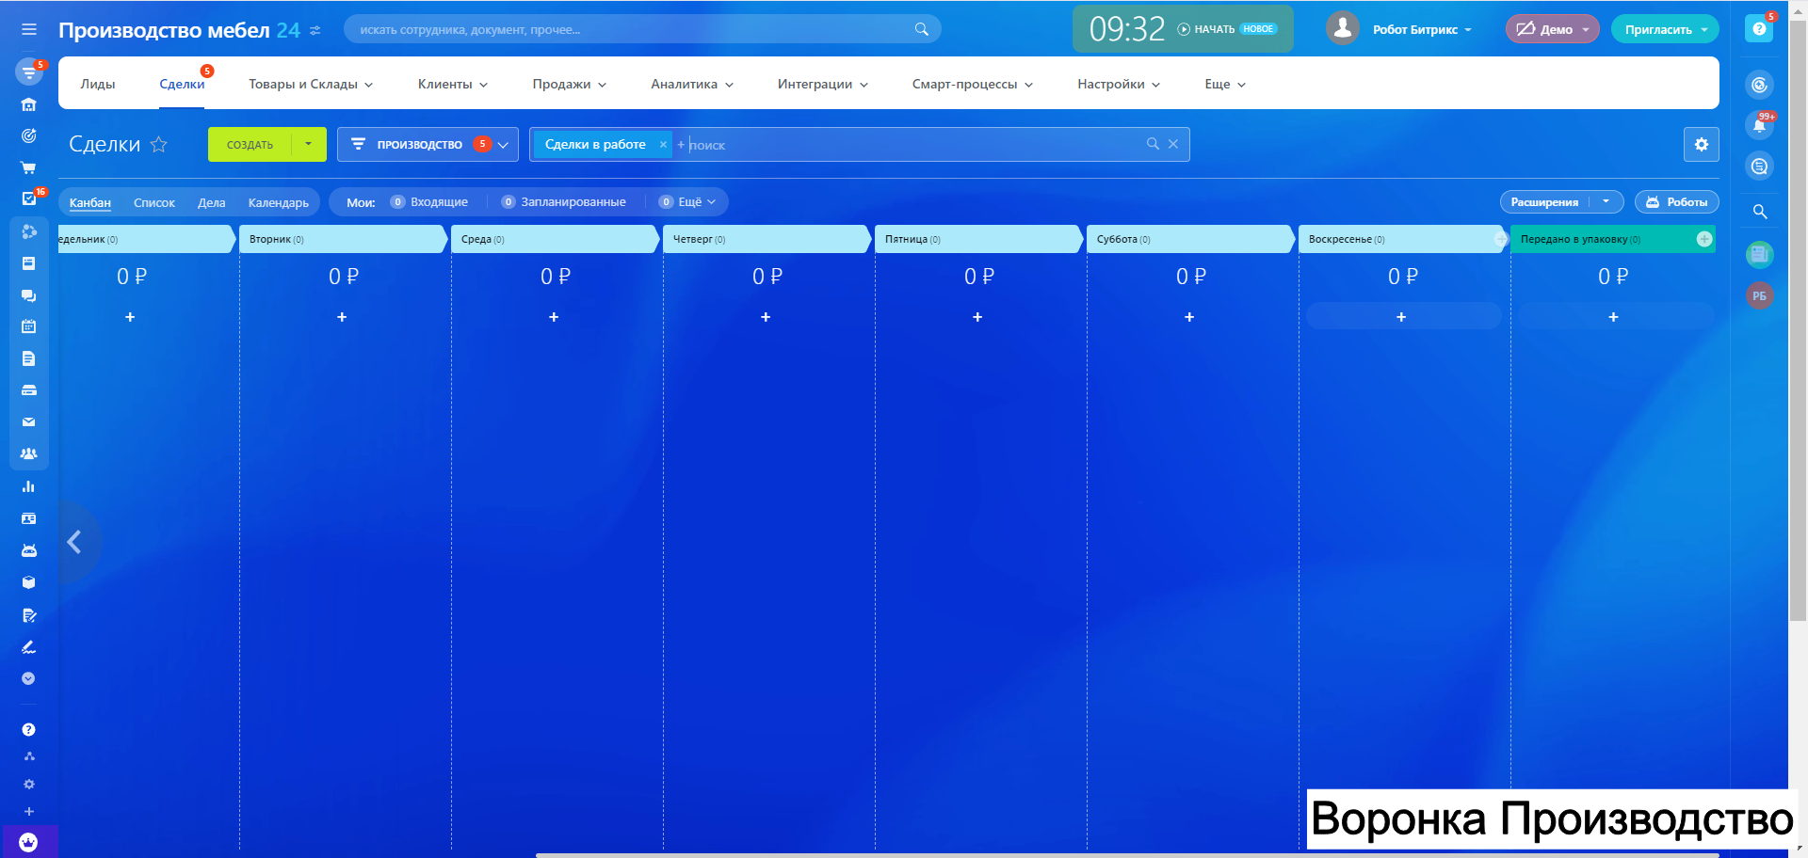Open the box cube icon in left sidebar
The image size is (1808, 858).
[29, 582]
